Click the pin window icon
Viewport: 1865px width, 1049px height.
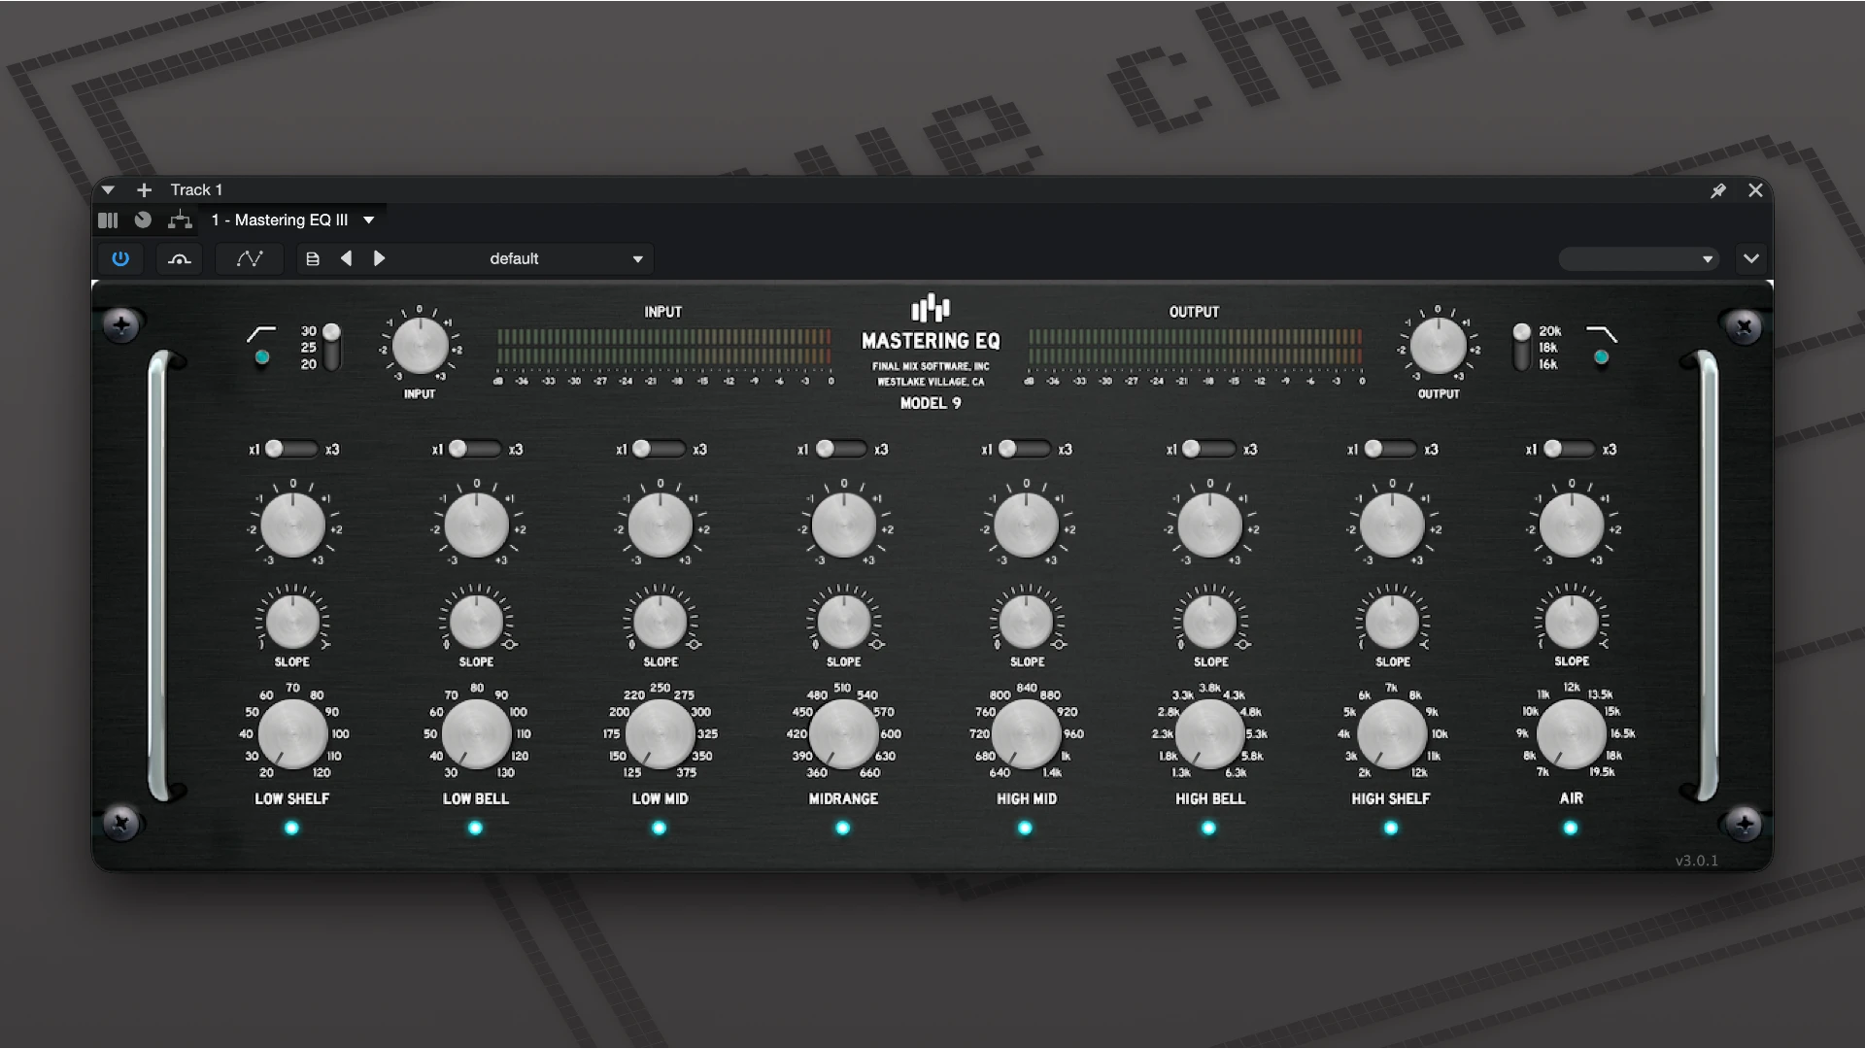pyautogui.click(x=1718, y=190)
